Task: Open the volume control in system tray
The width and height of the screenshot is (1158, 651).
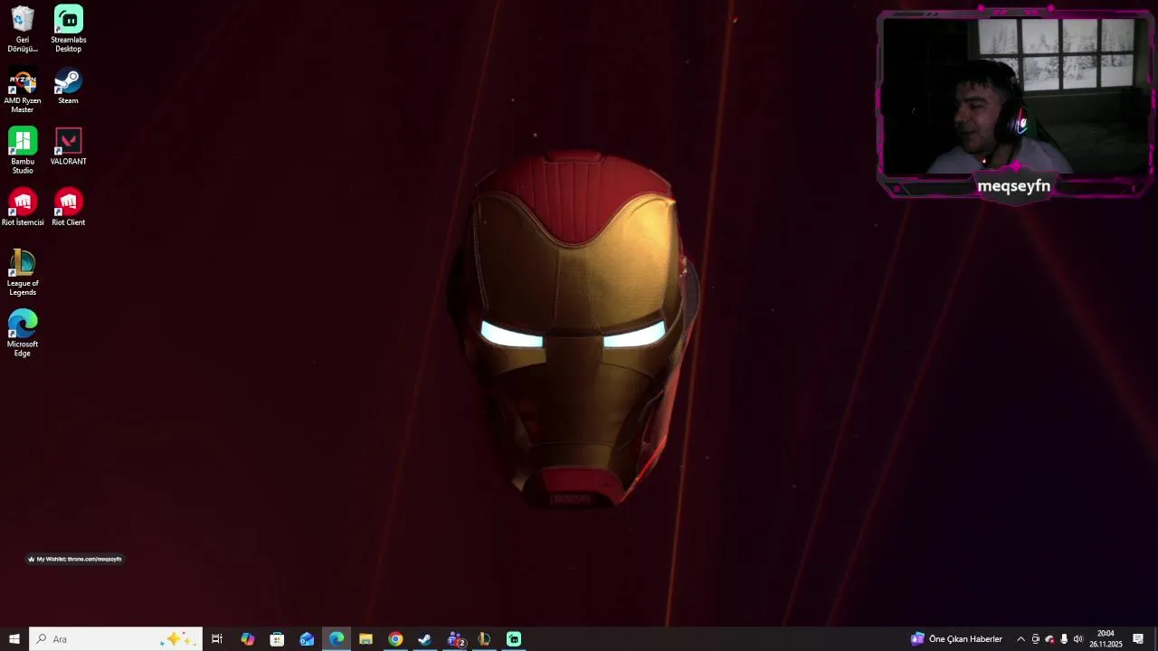Action: pos(1077,639)
